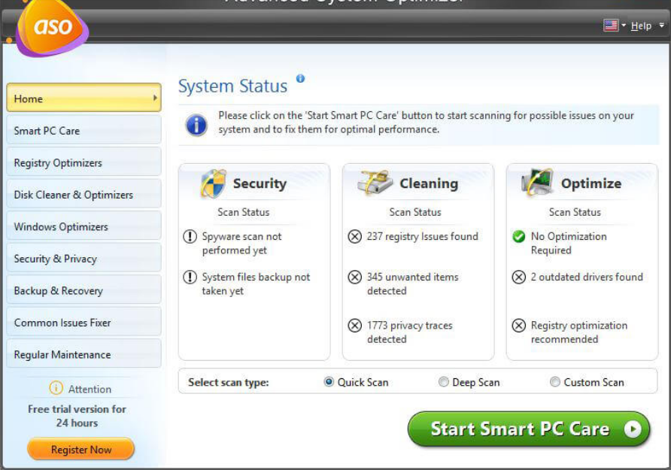The height and width of the screenshot is (470, 671).
Task: Click the US flag language icon
Action: click(611, 26)
